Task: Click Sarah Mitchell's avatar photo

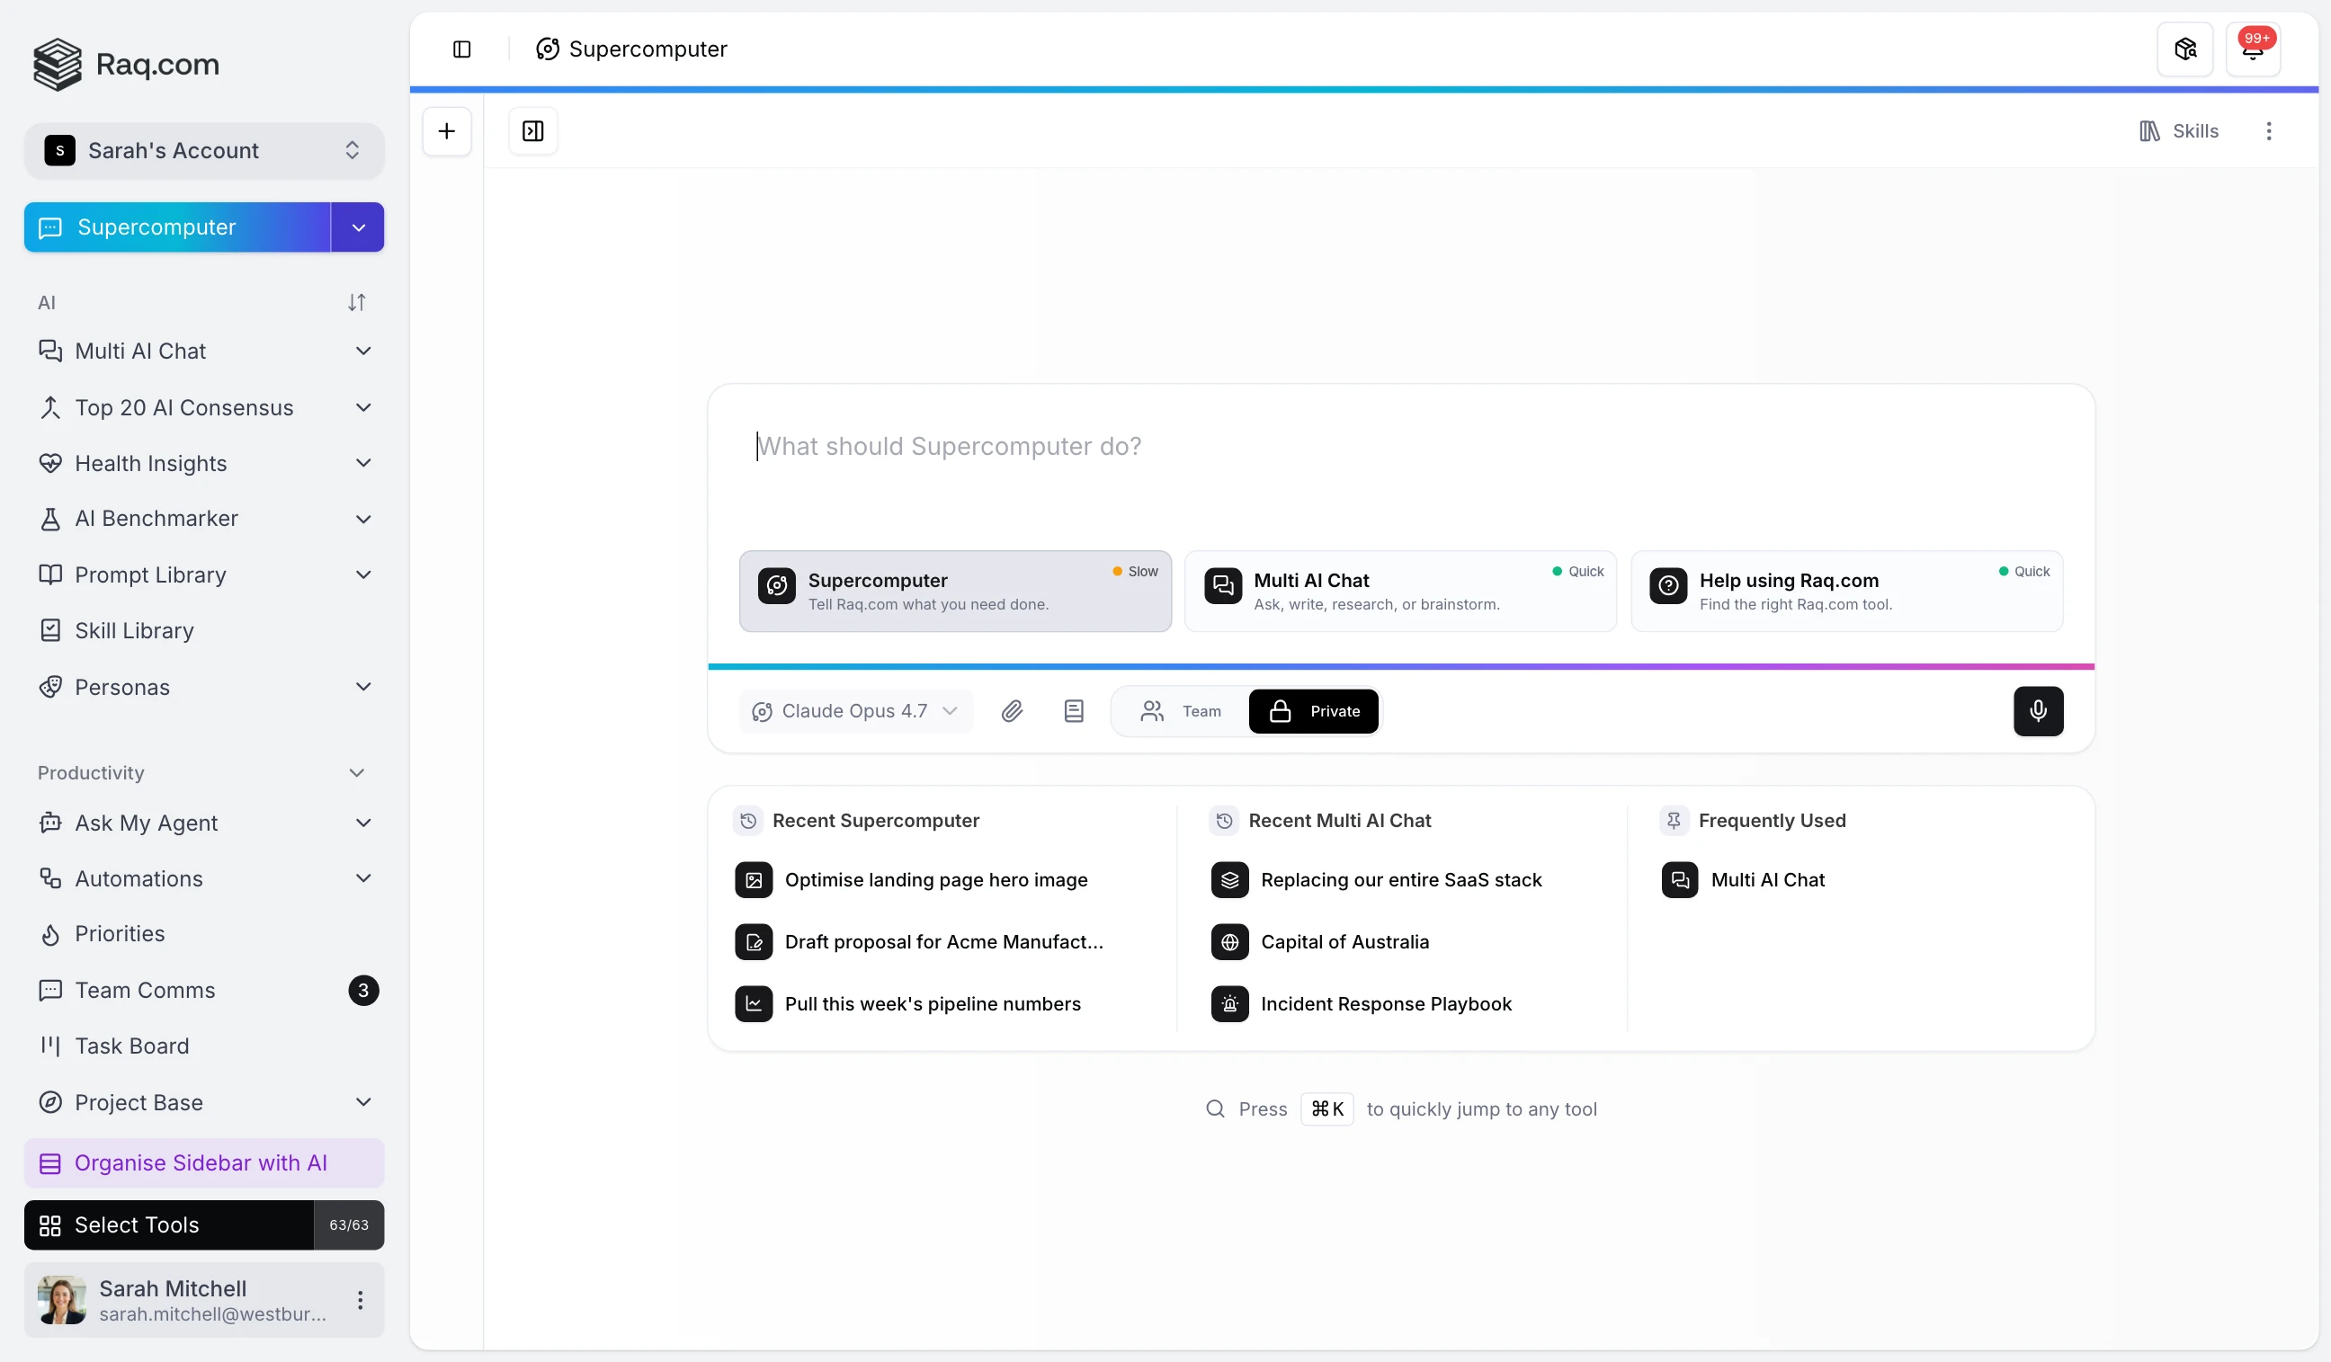Action: pos(62,1300)
